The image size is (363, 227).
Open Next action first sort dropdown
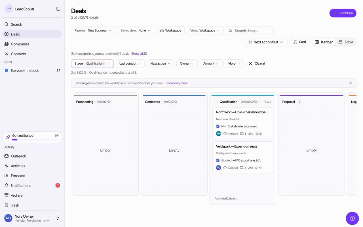pyautogui.click(x=266, y=42)
